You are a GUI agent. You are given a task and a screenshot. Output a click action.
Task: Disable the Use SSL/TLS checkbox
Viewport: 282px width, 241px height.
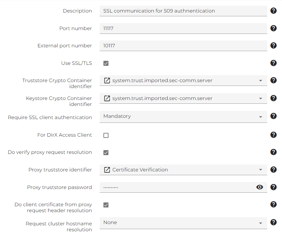click(106, 63)
